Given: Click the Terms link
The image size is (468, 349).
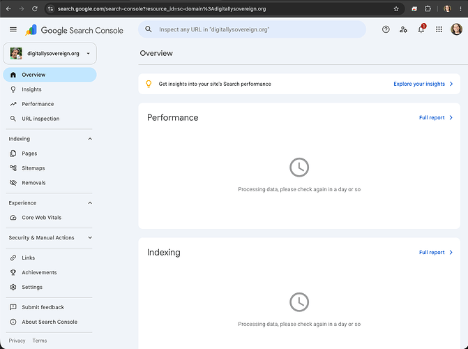Looking at the screenshot, I should click(39, 341).
